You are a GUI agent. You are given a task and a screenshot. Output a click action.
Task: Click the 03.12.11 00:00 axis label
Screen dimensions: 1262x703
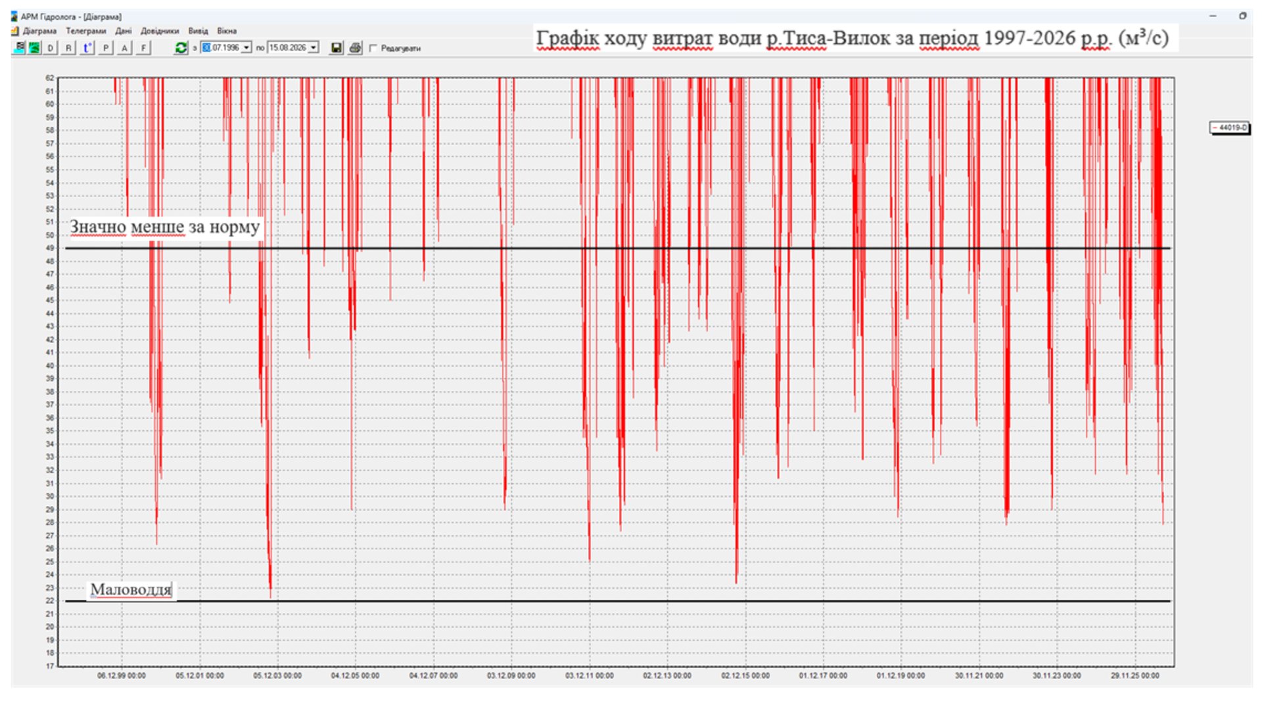590,675
